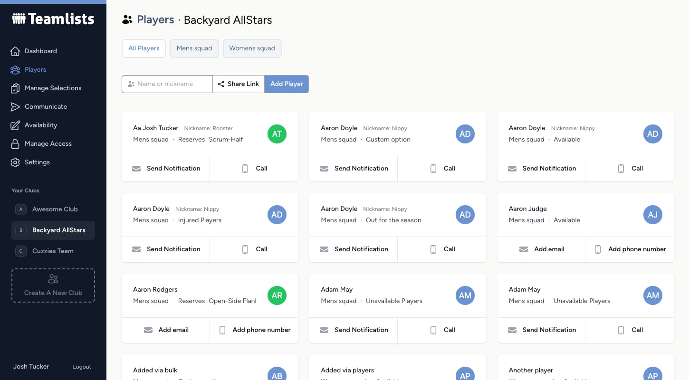This screenshot has height=380, width=689.
Task: Click the Another player name
Action: (531, 370)
